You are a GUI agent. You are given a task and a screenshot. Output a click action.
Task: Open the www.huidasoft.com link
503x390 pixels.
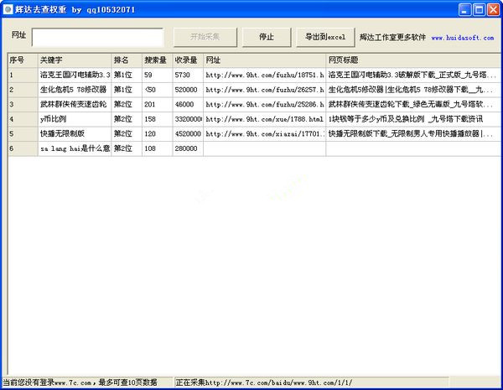(x=463, y=38)
